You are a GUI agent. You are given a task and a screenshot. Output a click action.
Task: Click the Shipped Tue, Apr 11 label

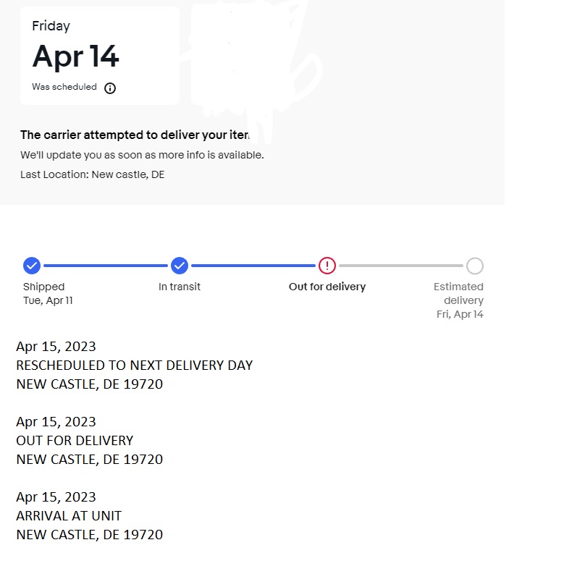(x=48, y=294)
